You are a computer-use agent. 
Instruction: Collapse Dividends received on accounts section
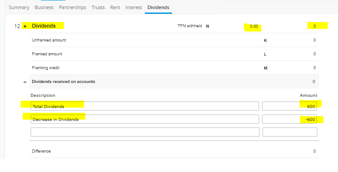click(x=25, y=82)
